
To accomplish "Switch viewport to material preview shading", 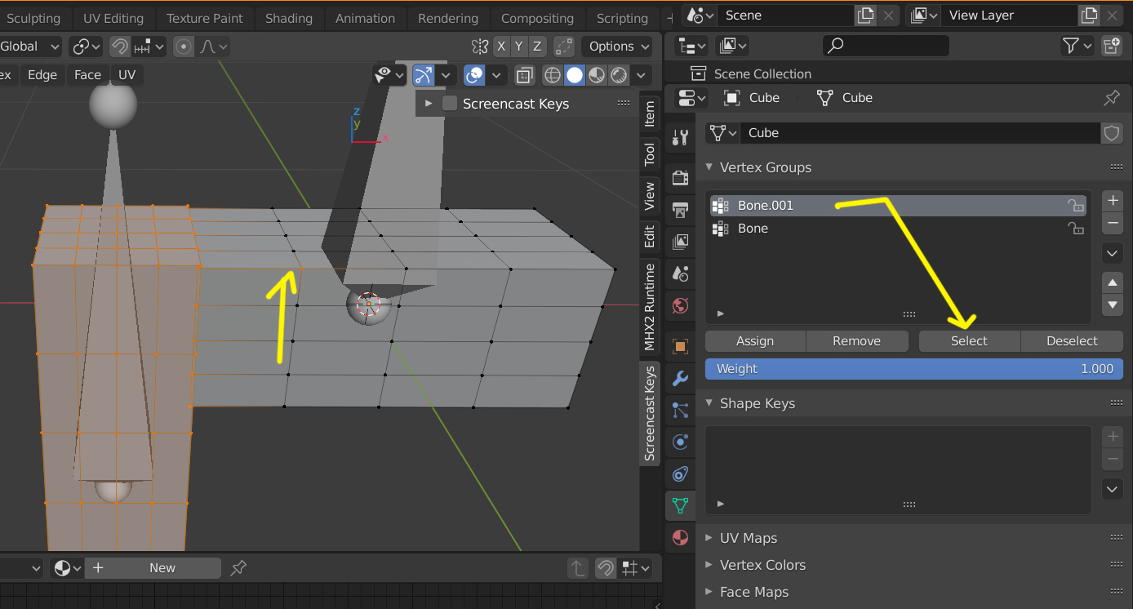I will pyautogui.click(x=597, y=75).
